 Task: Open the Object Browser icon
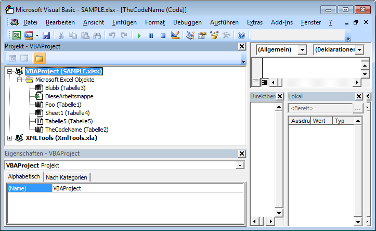214,35
